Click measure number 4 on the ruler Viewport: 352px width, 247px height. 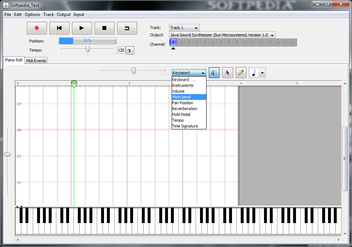click(x=241, y=83)
